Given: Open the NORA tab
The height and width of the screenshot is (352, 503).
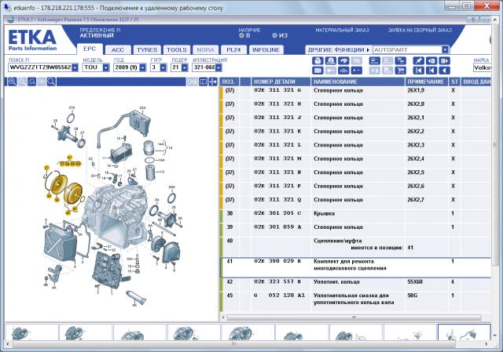Looking at the screenshot, I should (205, 49).
